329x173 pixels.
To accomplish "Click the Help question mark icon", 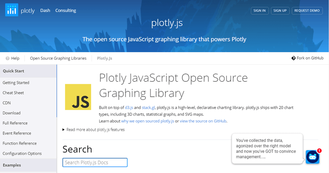I will [8, 58].
